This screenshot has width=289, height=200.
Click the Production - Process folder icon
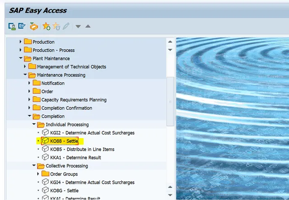point(28,50)
